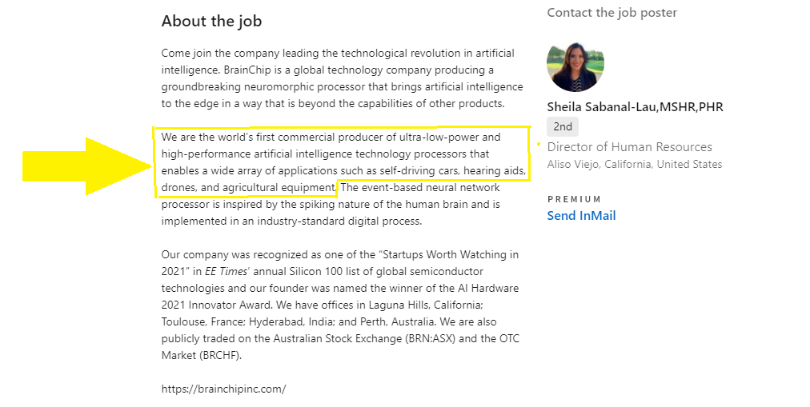Image resolution: width=810 pixels, height=407 pixels.
Task: Click the Aliso Viejo, California location text
Action: (634, 165)
